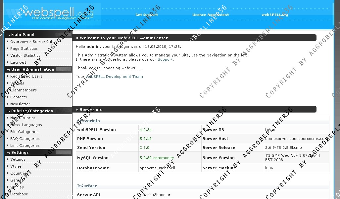Open the Settings menu item under Settings
Image resolution: width=340 pixels, height=199 pixels.
[18, 159]
